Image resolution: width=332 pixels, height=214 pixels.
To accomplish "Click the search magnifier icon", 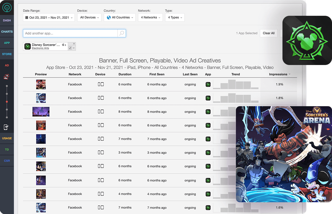I will (x=122, y=33).
